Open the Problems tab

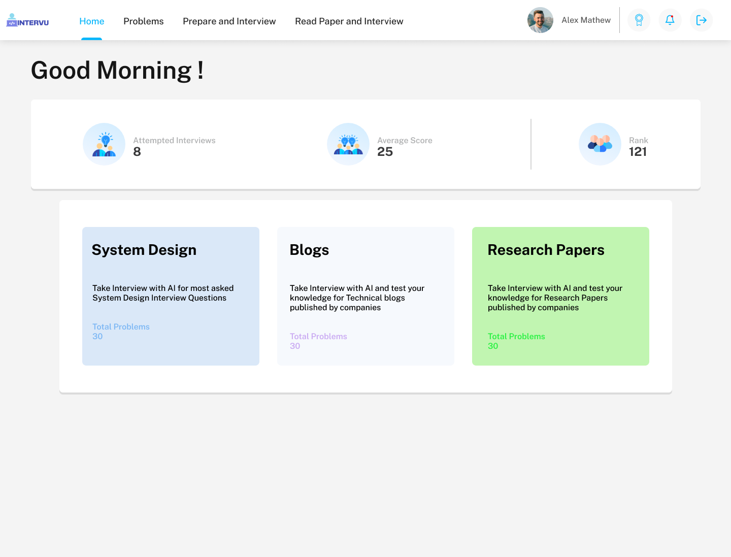[x=144, y=21]
